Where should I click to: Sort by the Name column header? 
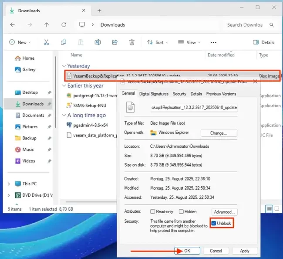[x=76, y=55]
